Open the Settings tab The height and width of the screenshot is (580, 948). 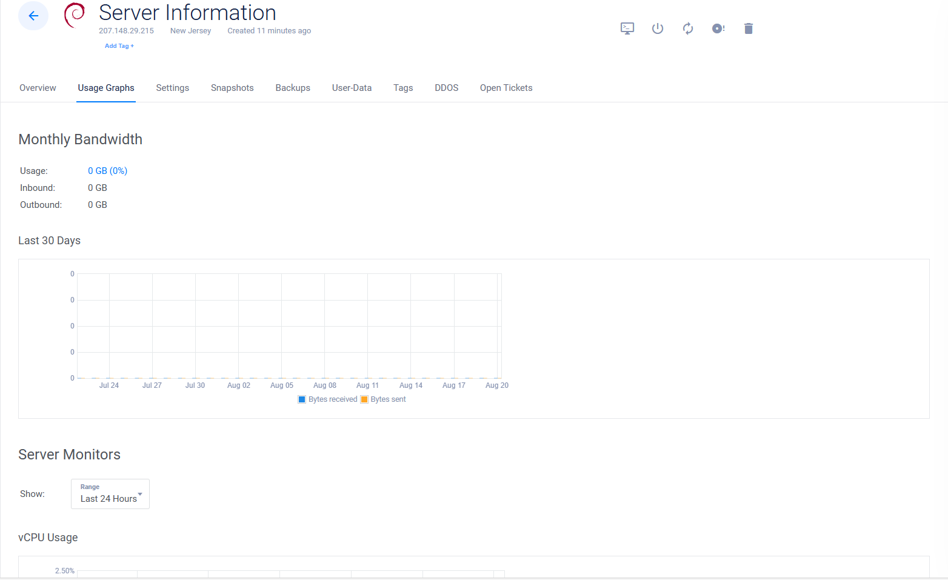173,88
